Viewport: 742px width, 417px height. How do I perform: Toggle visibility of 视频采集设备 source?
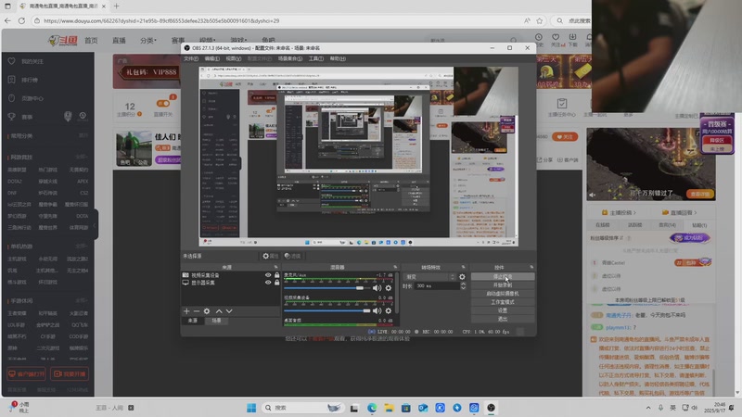pos(268,275)
